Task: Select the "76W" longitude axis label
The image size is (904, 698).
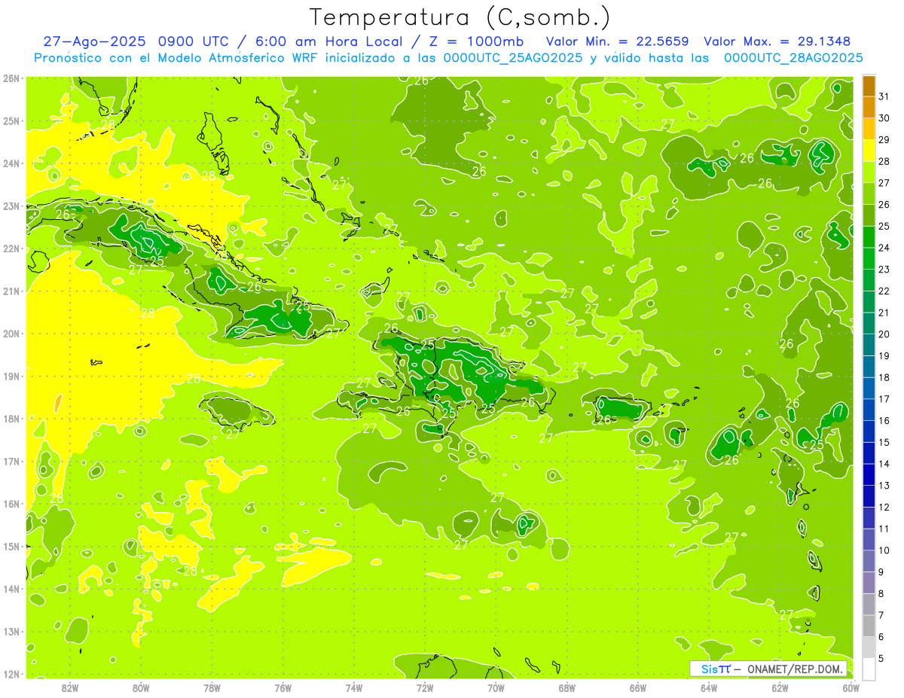Action: [x=283, y=687]
